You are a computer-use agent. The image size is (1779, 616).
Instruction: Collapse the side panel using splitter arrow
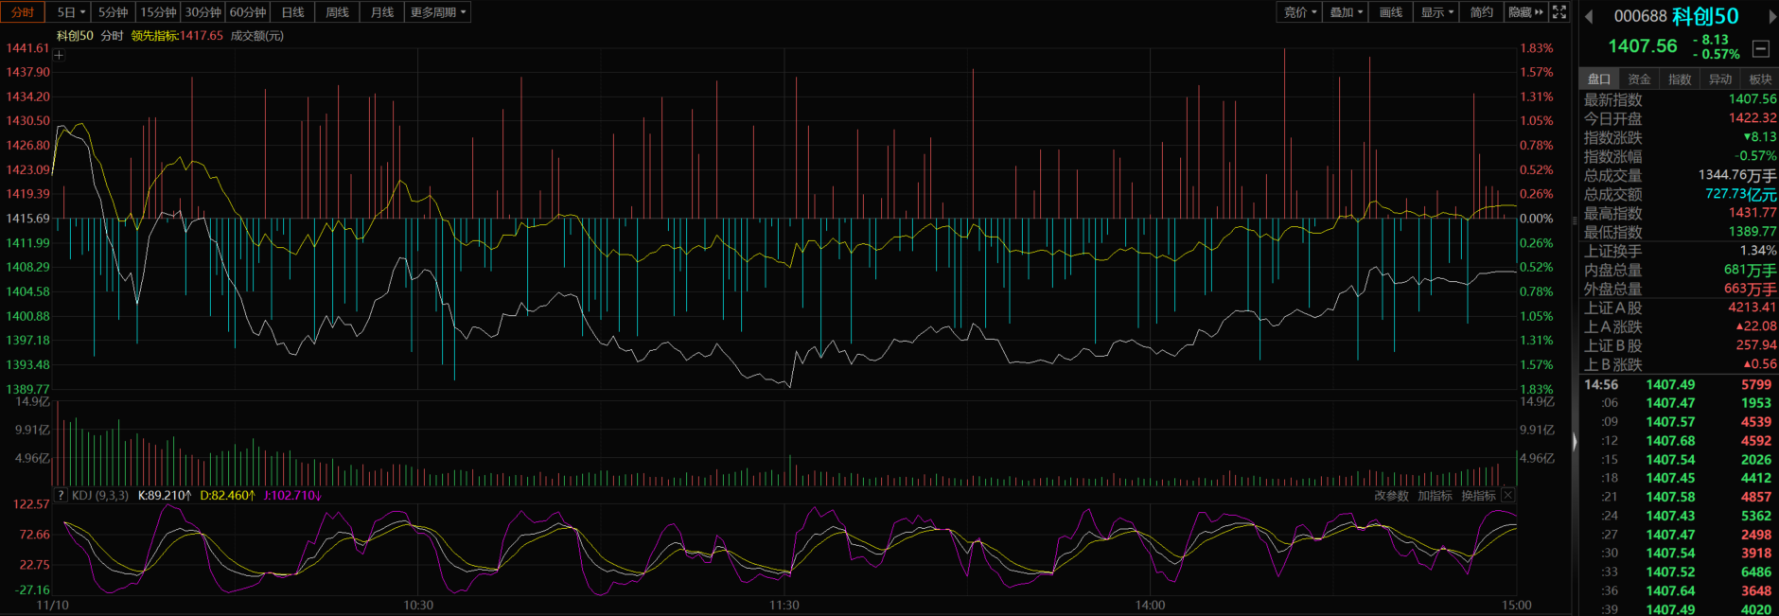tap(1575, 441)
